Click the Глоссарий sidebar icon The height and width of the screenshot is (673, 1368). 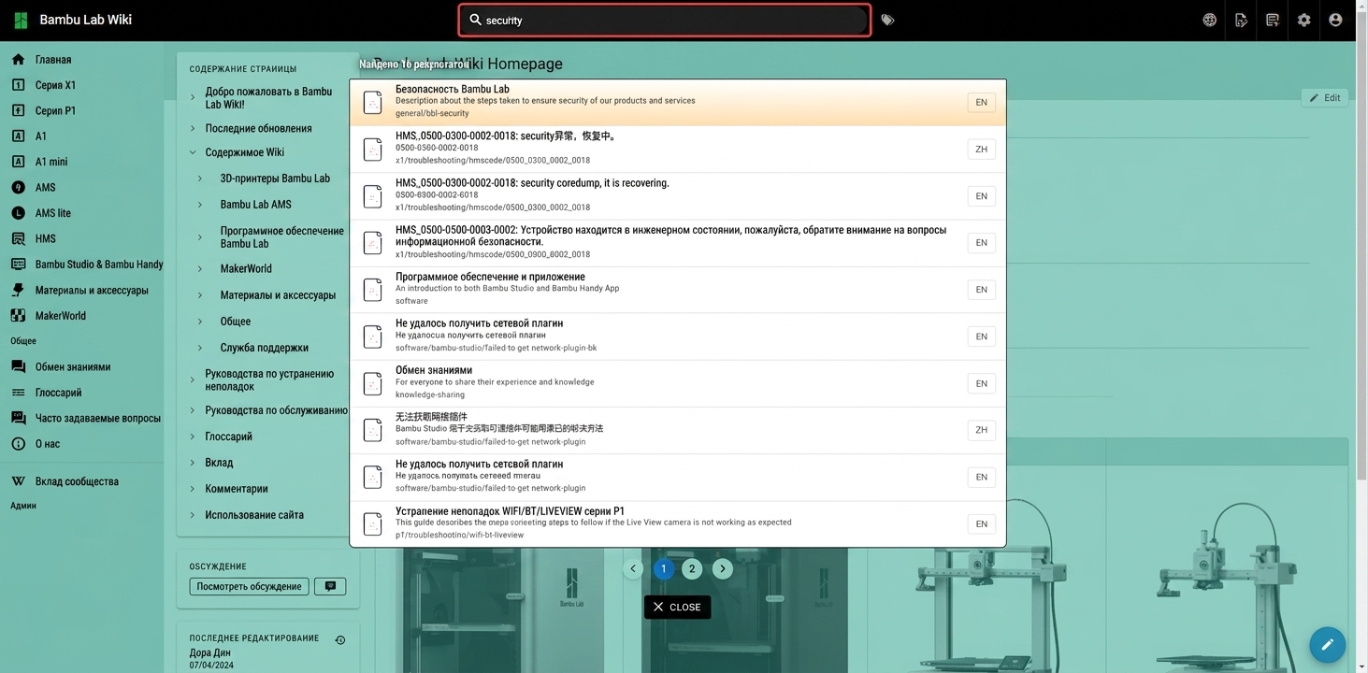pos(18,393)
